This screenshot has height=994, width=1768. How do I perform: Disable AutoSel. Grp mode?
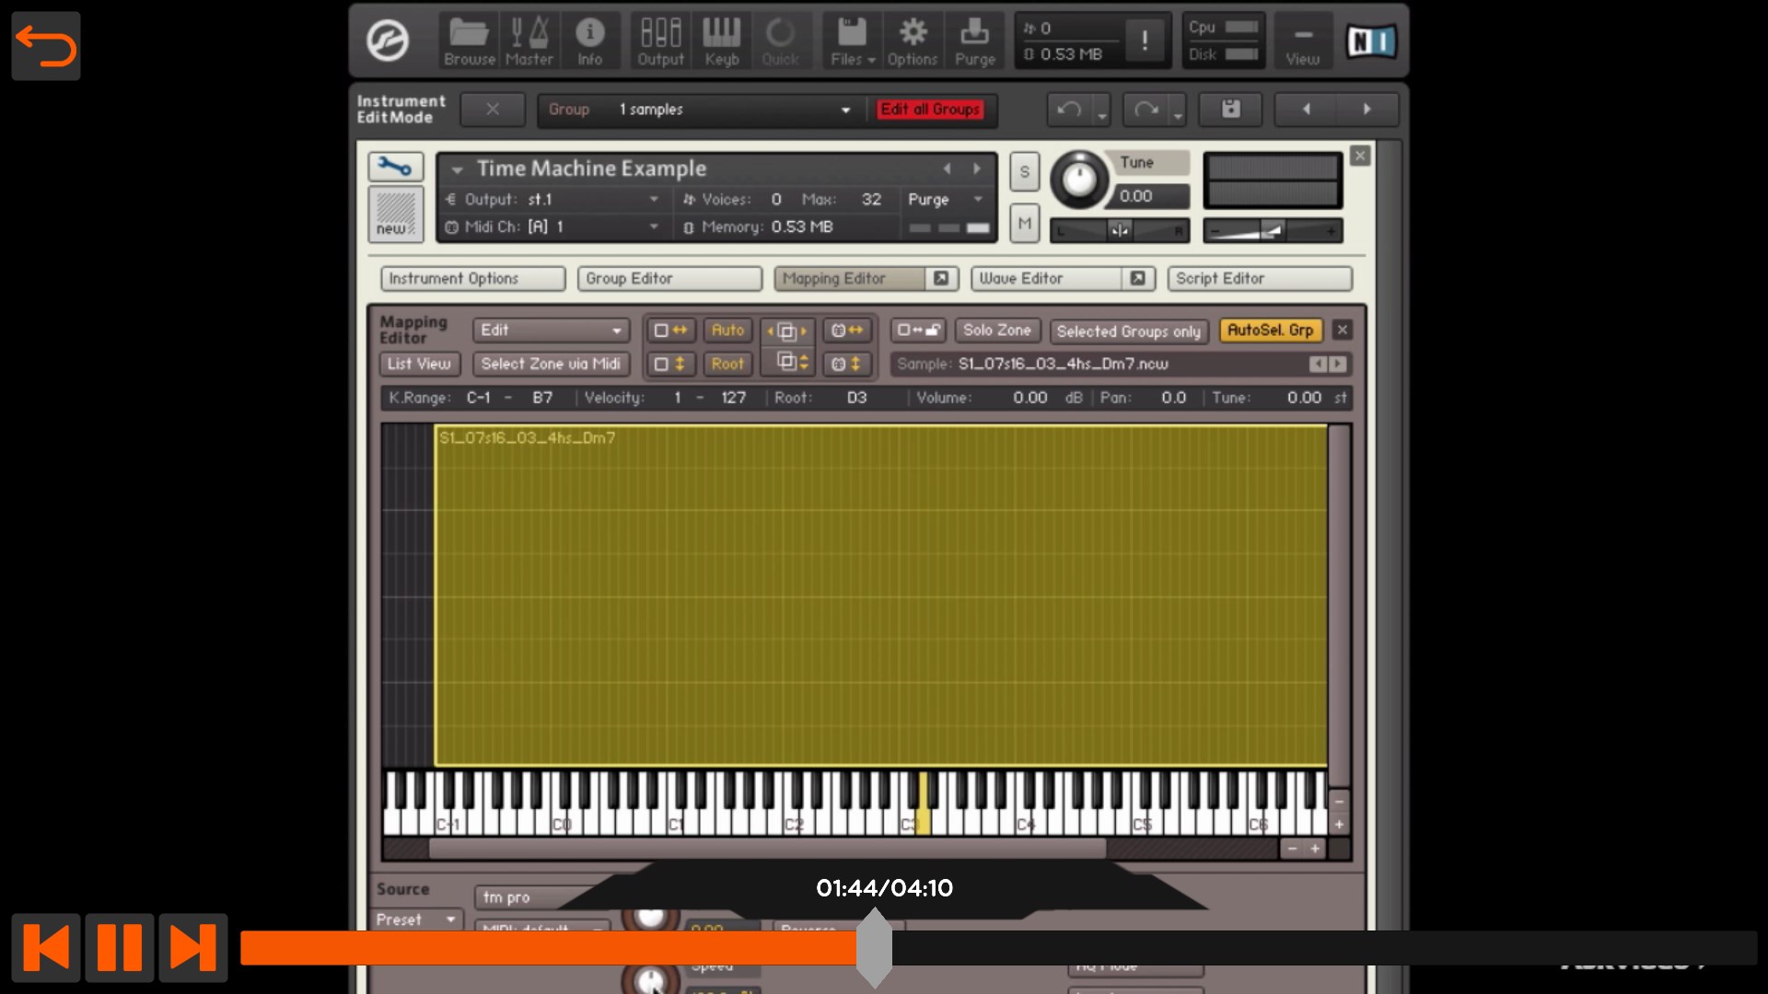coord(1272,330)
